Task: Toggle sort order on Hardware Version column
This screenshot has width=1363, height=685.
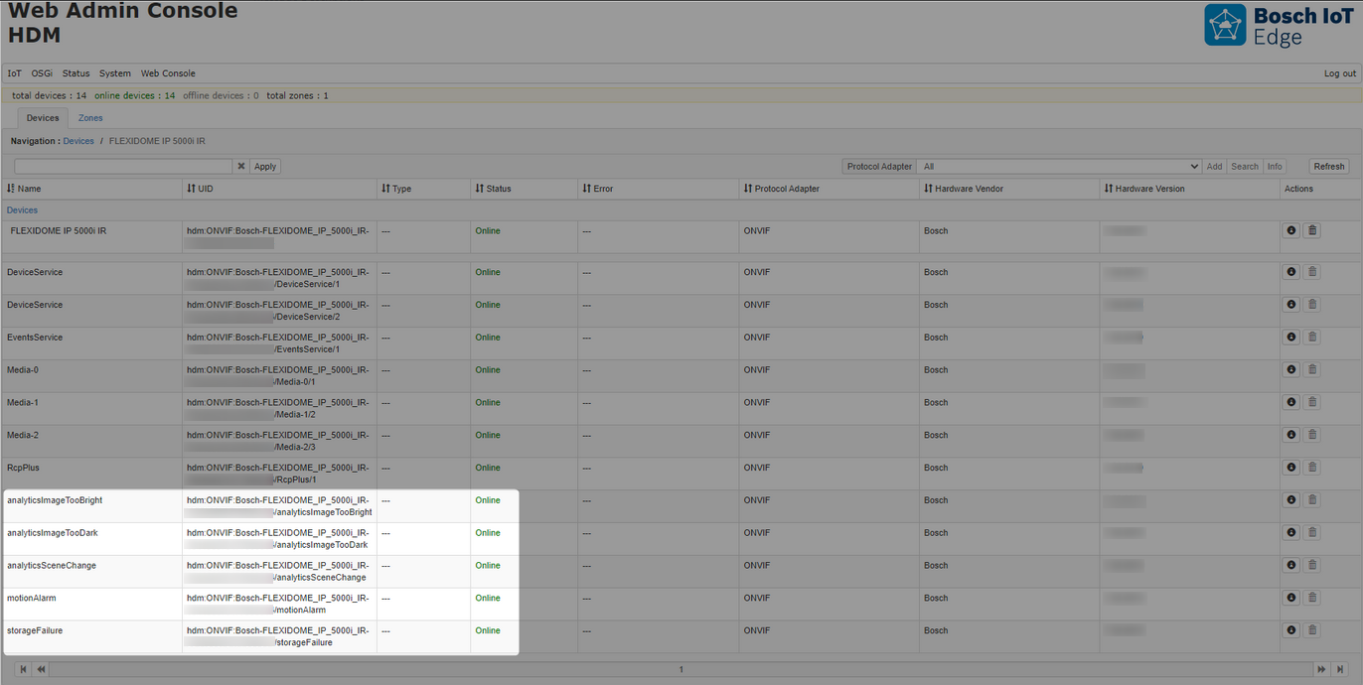Action: 1109,188
